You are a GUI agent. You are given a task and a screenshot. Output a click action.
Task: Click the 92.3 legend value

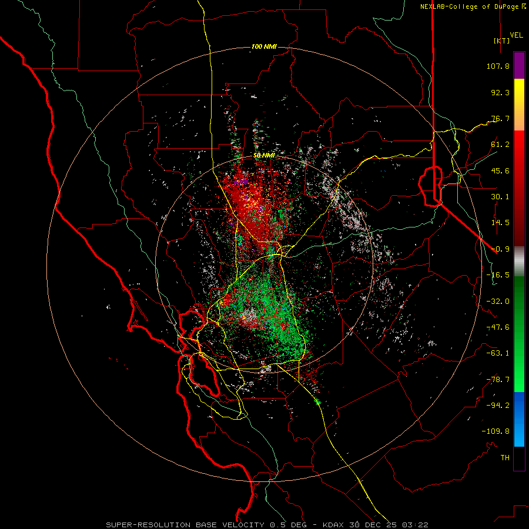click(500, 92)
